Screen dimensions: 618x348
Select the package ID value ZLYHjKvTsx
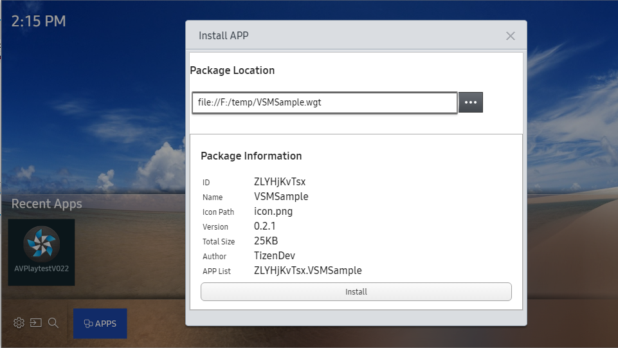click(280, 182)
